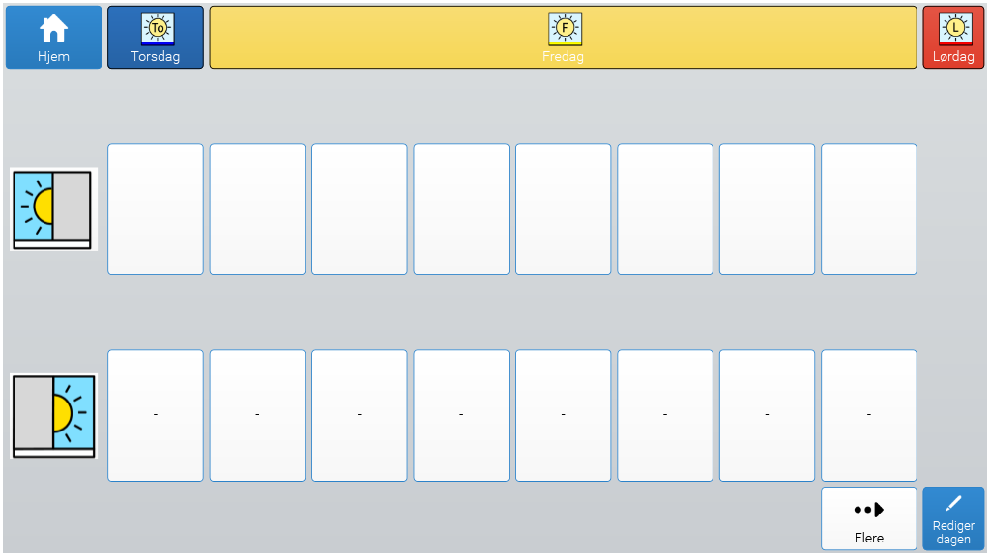Screen dimensions: 990x556
Task: Select the last empty morning slot
Action: [869, 209]
